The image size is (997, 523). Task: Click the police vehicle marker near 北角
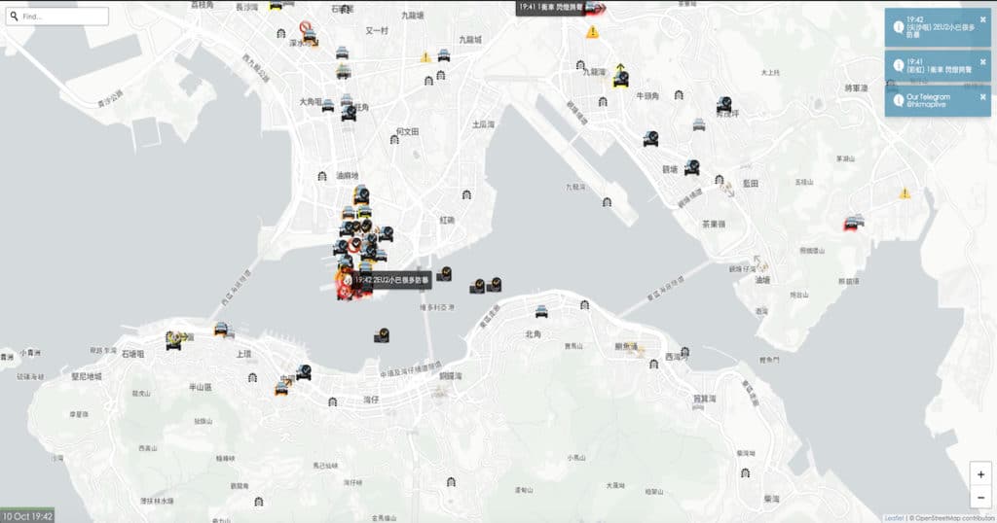541,312
